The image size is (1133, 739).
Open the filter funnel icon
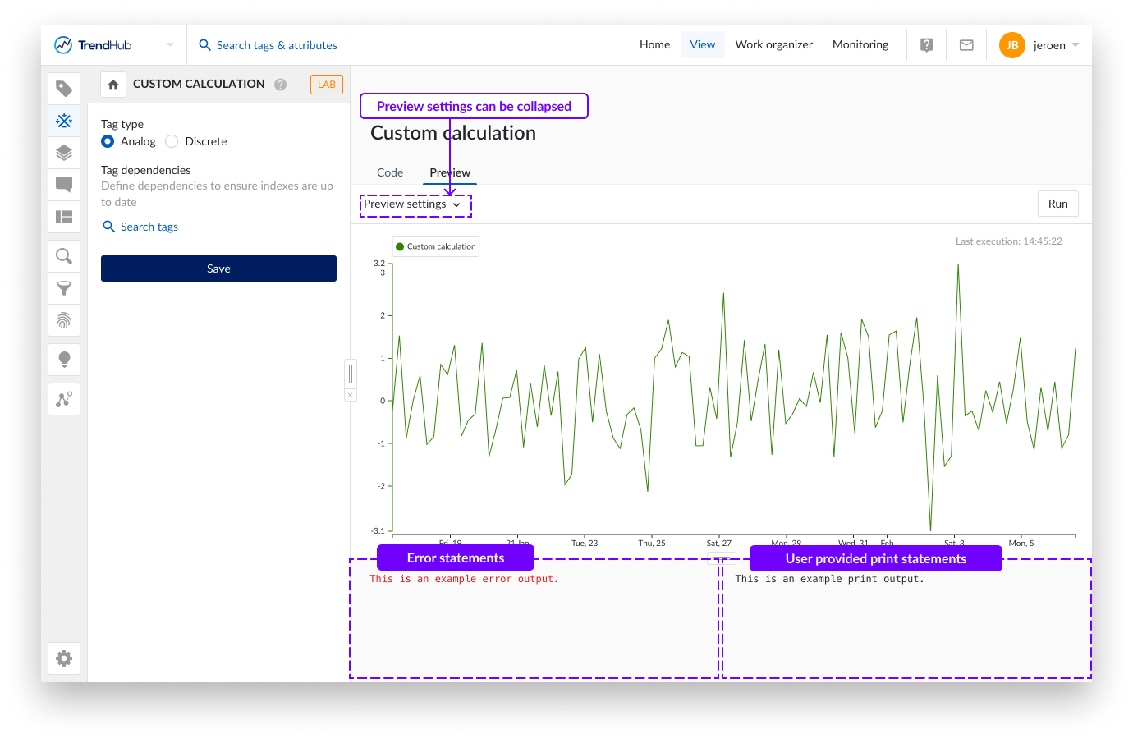tap(64, 288)
